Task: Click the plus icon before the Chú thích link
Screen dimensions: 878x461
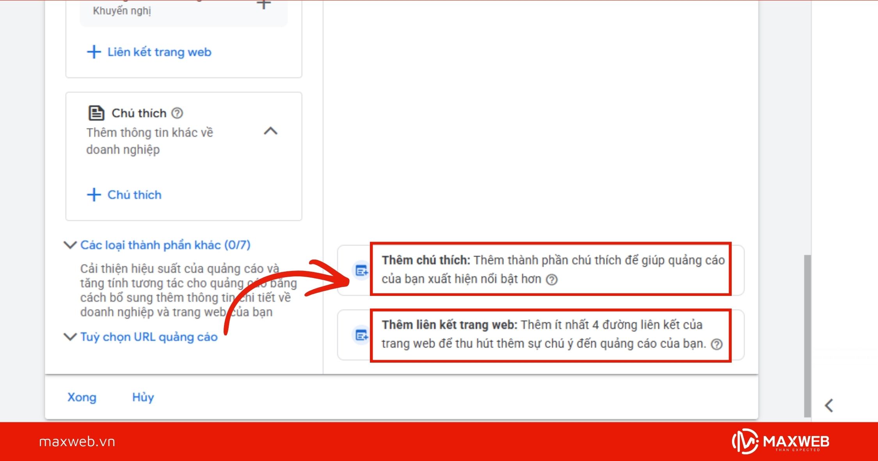Action: pos(94,194)
